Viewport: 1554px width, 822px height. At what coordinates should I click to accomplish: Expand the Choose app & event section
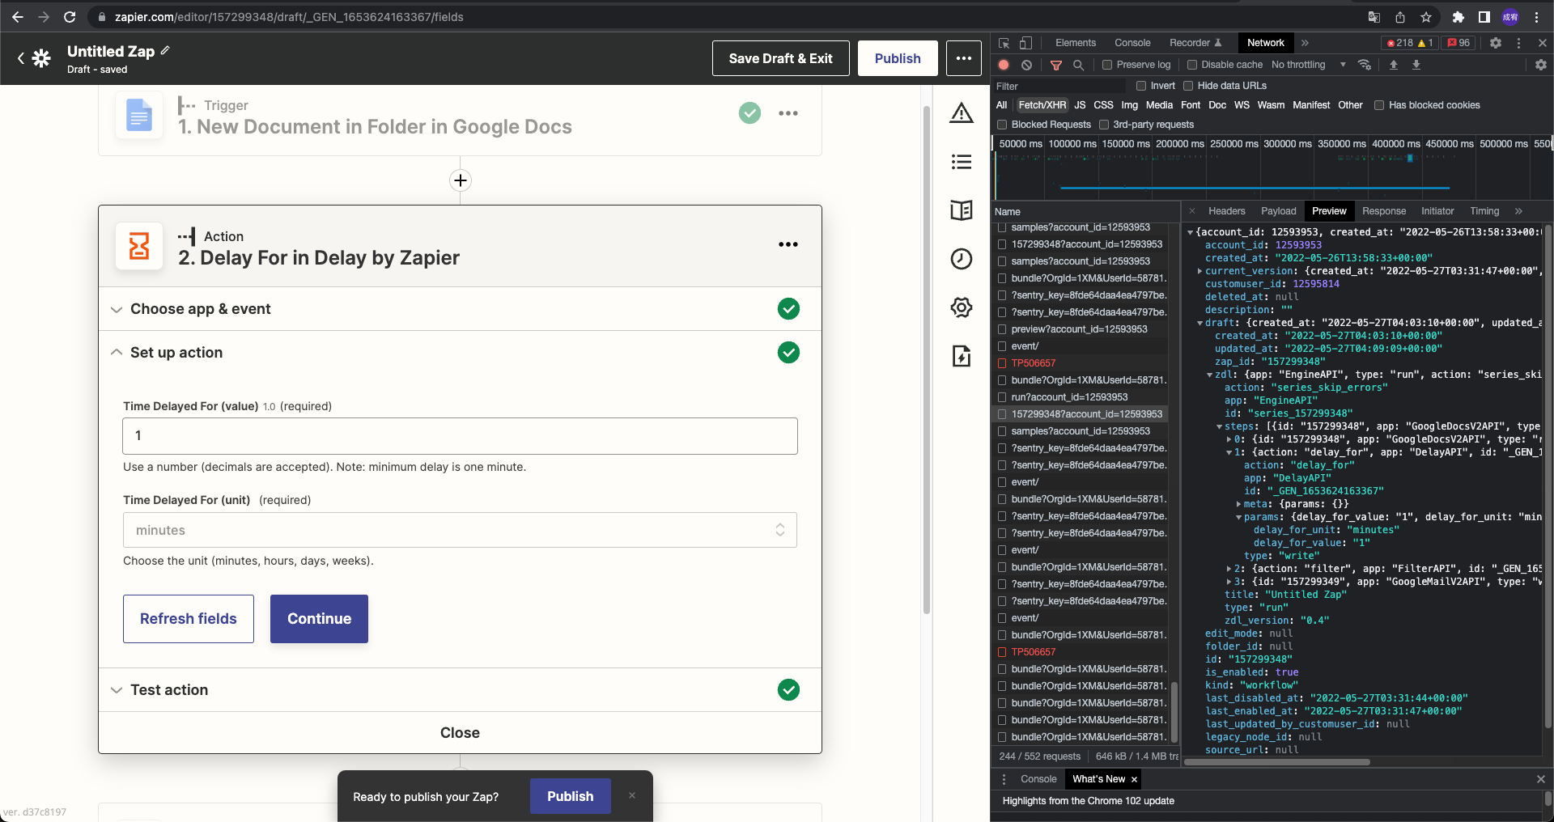pyautogui.click(x=460, y=309)
